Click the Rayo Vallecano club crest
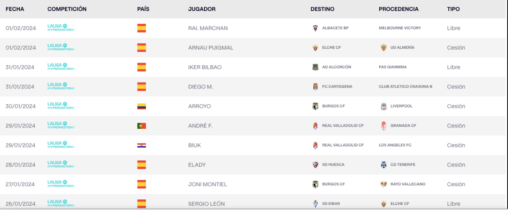The width and height of the screenshot is (508, 210). point(384,184)
